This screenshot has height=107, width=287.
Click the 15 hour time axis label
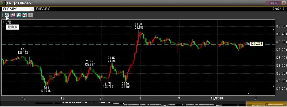[24, 98]
